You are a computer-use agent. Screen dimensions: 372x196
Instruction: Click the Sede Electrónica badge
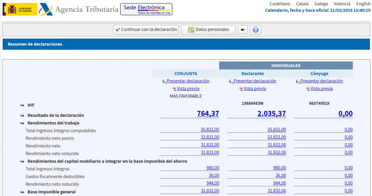[x=147, y=9]
